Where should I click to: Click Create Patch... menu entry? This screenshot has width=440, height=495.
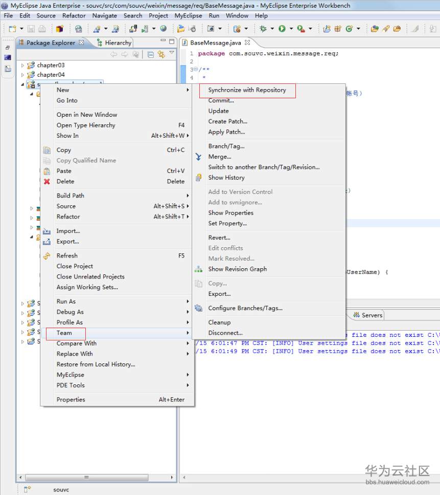point(269,121)
